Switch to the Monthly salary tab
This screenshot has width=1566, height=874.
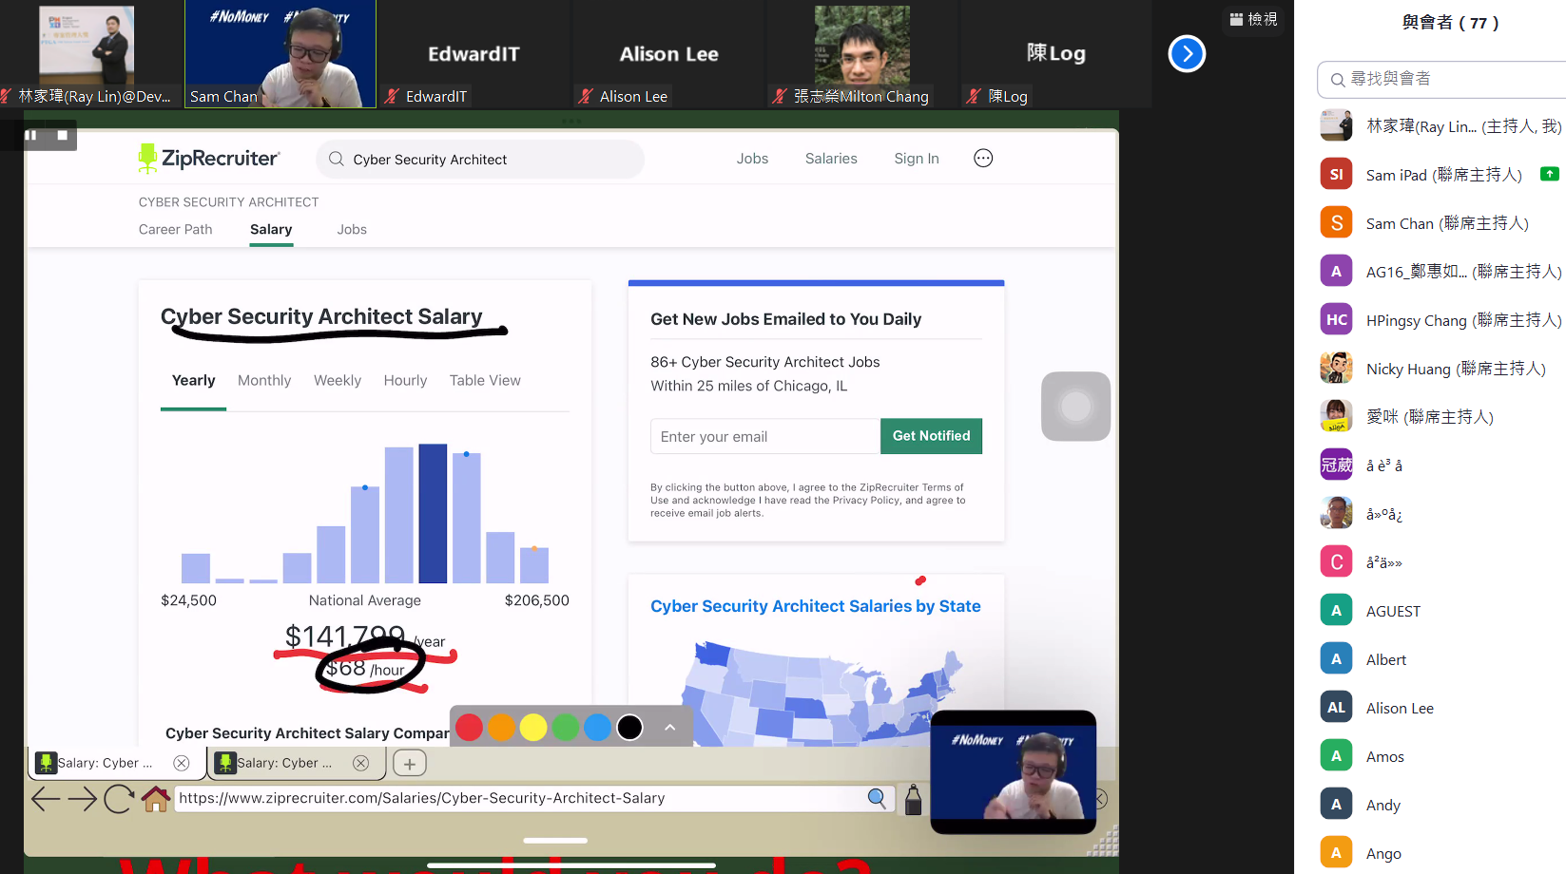pyautogui.click(x=264, y=381)
